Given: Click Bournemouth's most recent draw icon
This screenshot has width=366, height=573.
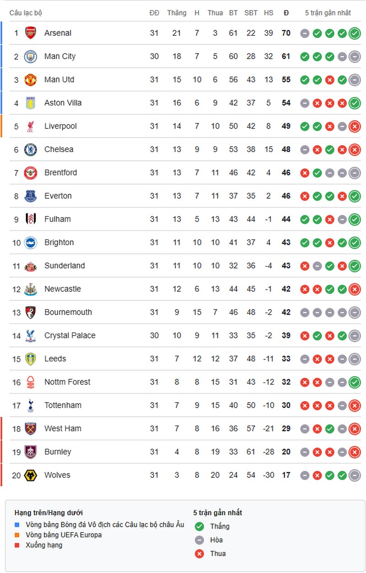Looking at the screenshot, I should click(x=354, y=312).
